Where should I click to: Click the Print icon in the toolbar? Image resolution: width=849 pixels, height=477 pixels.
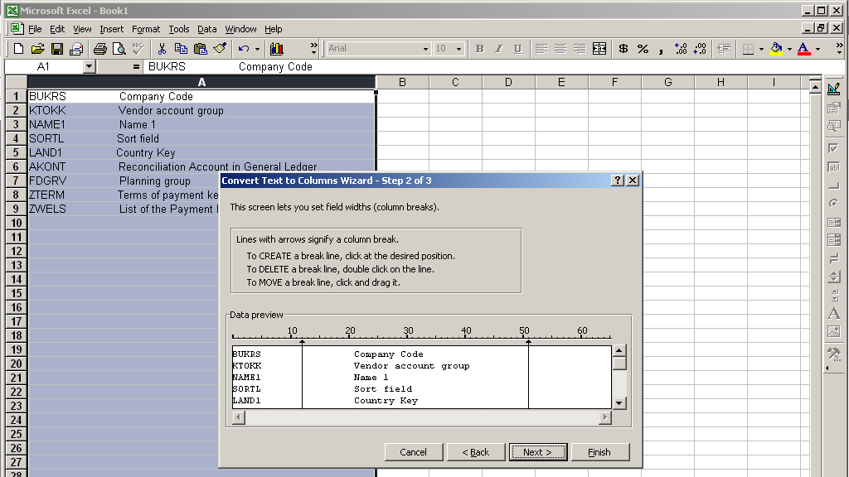point(99,49)
